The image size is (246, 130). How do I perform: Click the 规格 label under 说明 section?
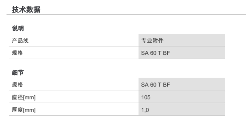(17, 53)
